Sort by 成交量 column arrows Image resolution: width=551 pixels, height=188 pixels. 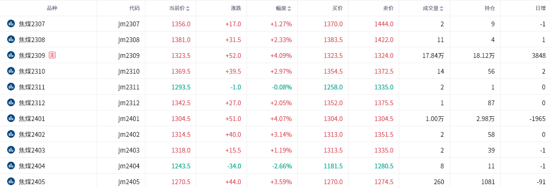click(441, 9)
